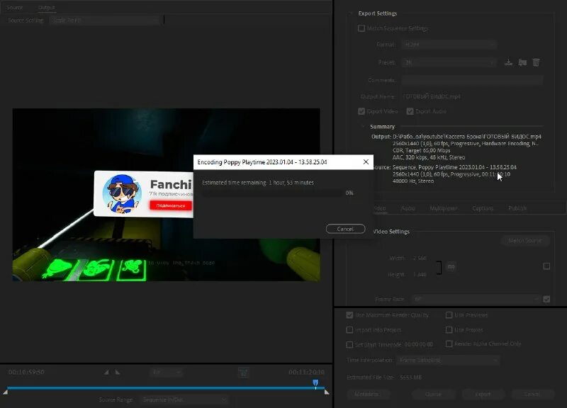
Task: Open the preview zoom Fit dropdown
Action: click(x=166, y=372)
